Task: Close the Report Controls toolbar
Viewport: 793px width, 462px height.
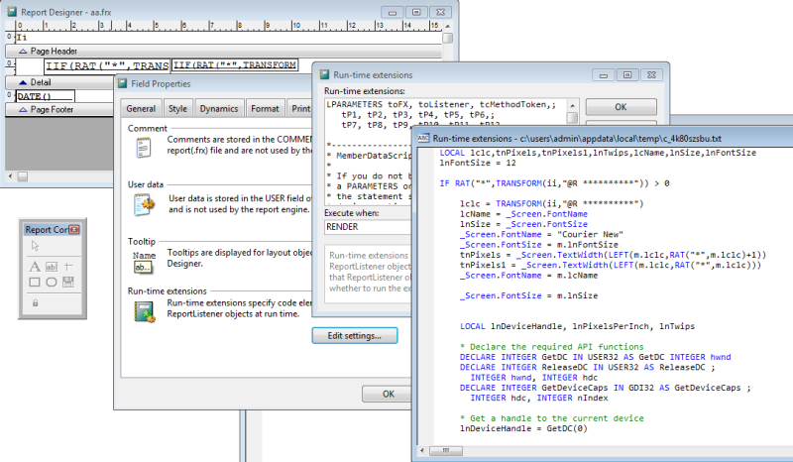Action: point(74,230)
